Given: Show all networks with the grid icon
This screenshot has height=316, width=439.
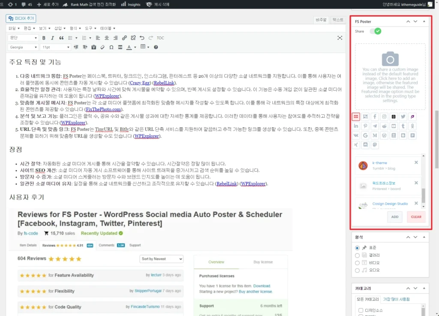Looking at the screenshot, I should coord(356,116).
